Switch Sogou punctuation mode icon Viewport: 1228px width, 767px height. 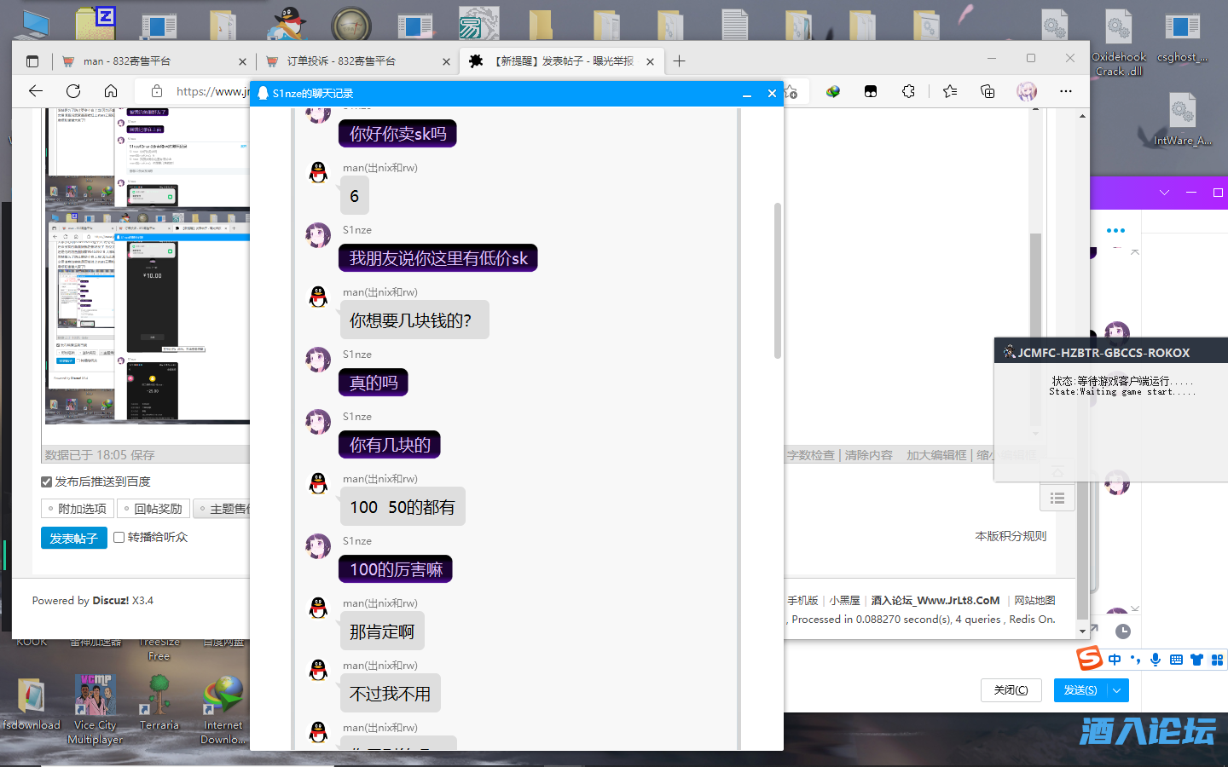coord(1135,660)
